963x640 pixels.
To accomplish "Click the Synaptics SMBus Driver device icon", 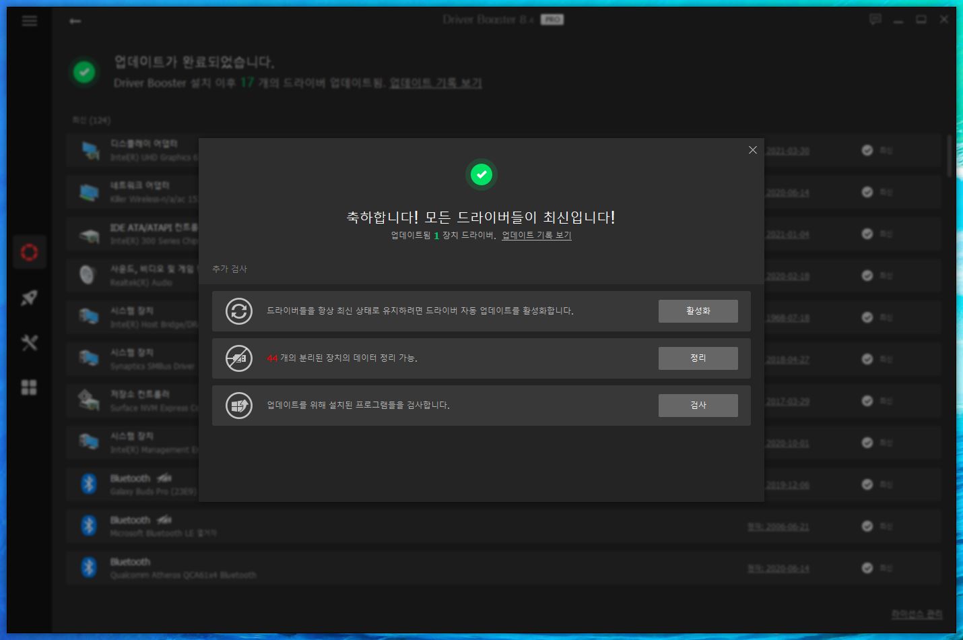I will (89, 358).
